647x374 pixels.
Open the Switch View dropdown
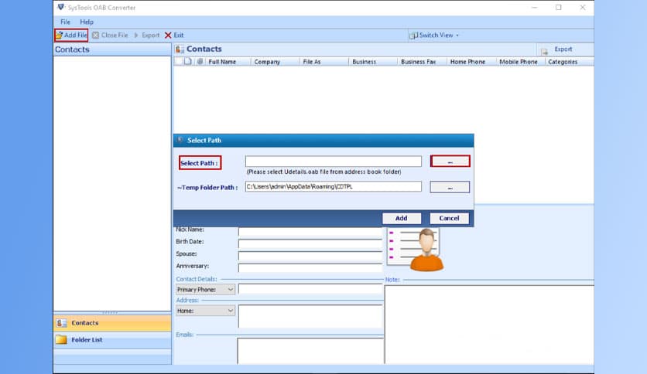click(434, 36)
